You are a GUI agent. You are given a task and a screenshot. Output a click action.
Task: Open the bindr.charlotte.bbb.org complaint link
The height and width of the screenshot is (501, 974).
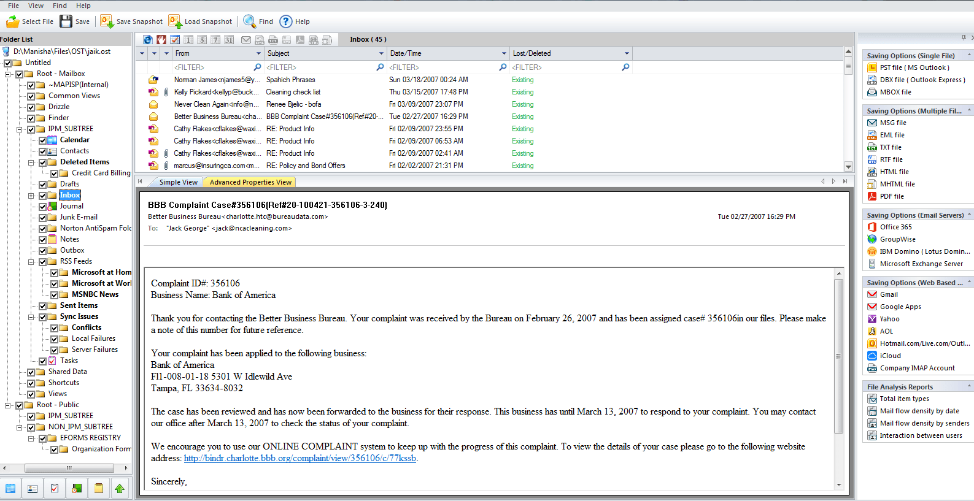coord(300,458)
